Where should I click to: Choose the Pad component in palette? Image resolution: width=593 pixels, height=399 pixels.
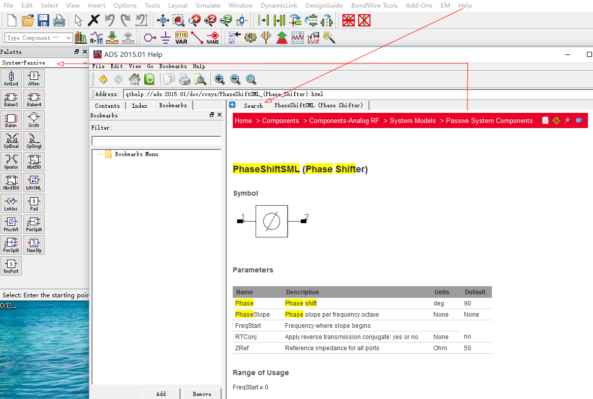click(34, 203)
